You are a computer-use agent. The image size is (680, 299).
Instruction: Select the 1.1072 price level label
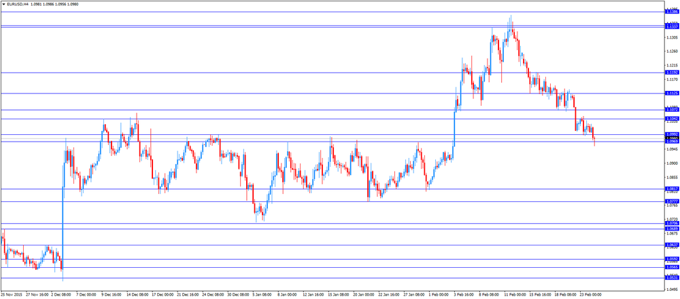click(672, 110)
